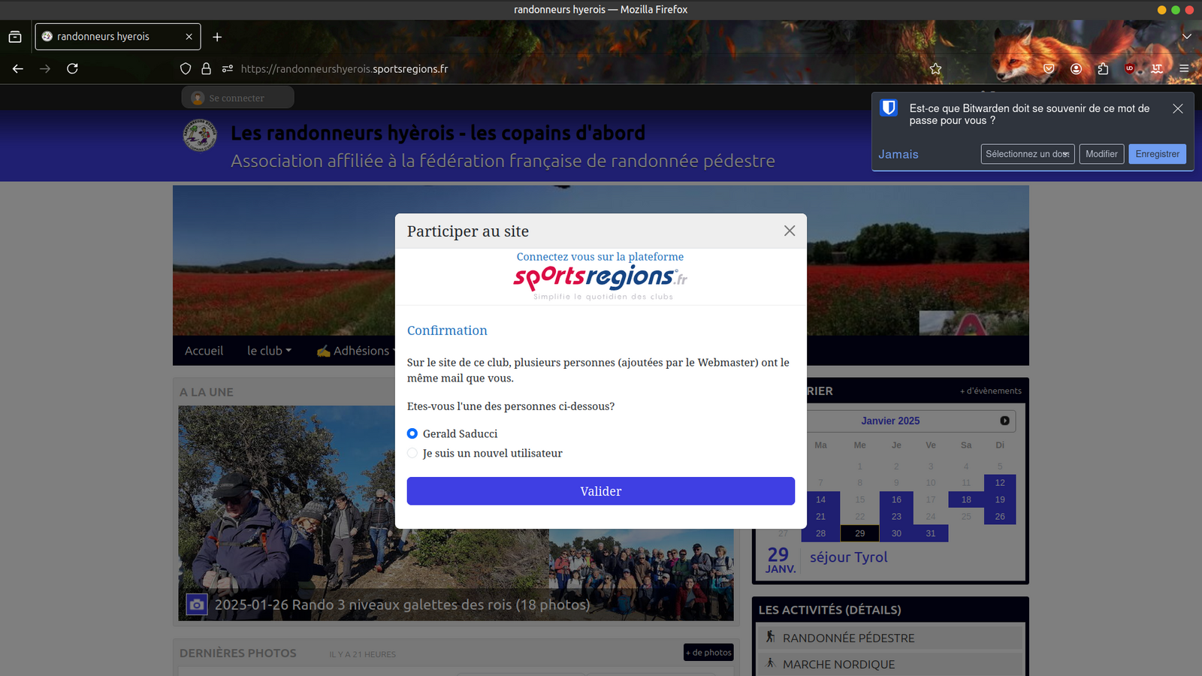Open Bitwarden folder selection dropdown
1202x676 pixels.
tap(1027, 154)
